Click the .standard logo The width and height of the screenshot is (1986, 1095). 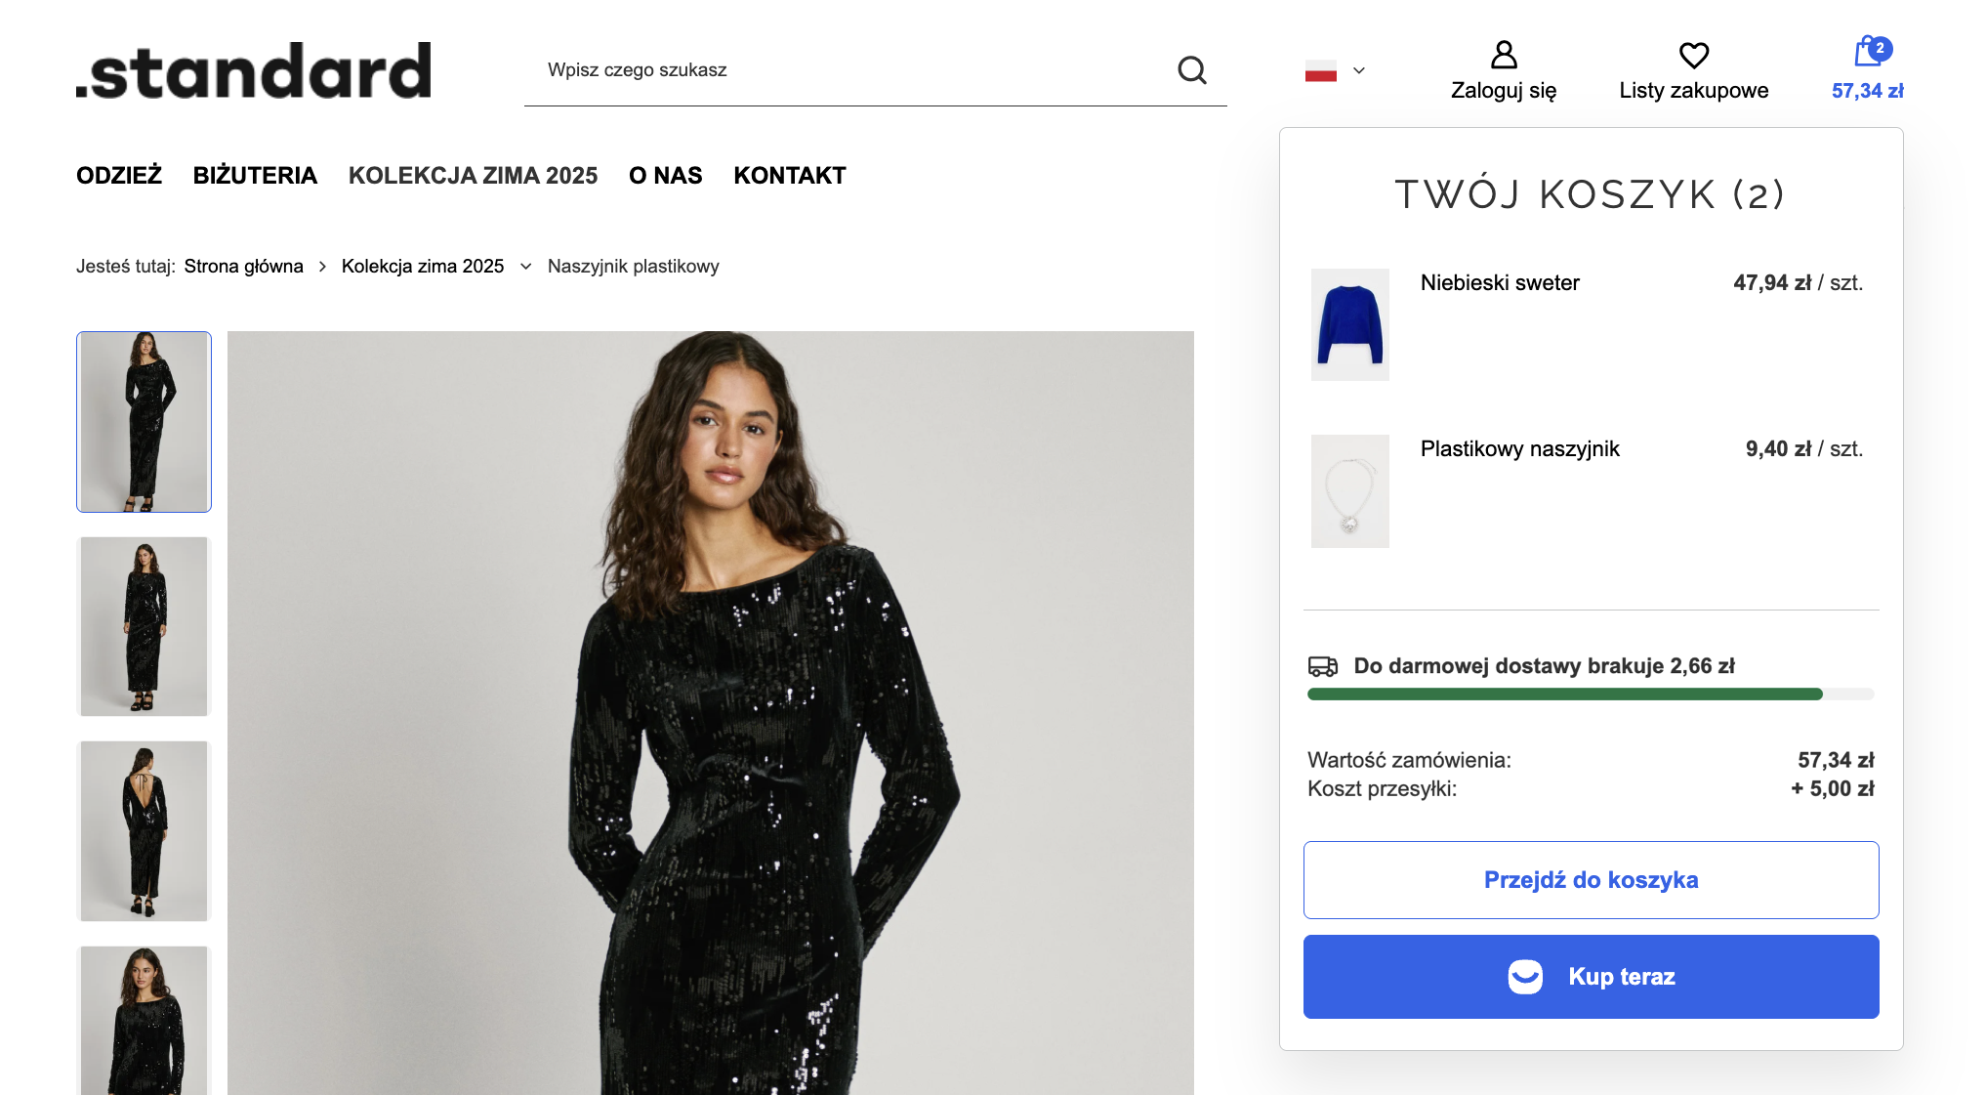254,70
